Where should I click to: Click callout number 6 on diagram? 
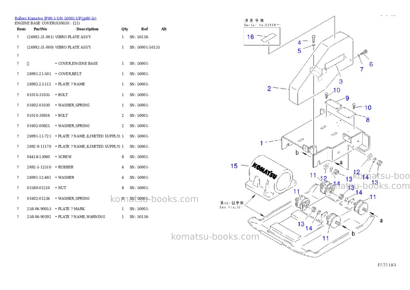tap(371, 64)
